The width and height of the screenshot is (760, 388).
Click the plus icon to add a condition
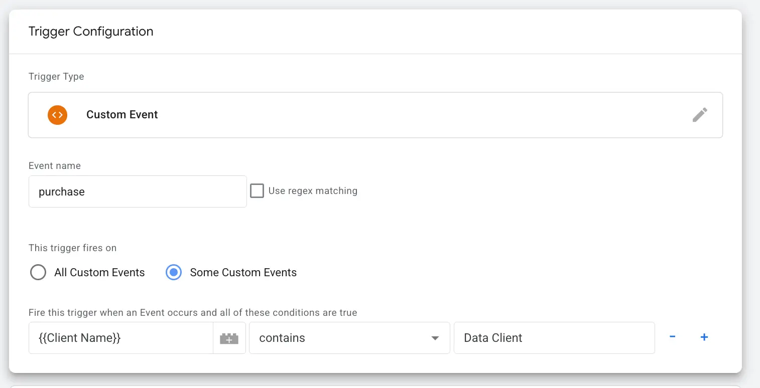(704, 337)
